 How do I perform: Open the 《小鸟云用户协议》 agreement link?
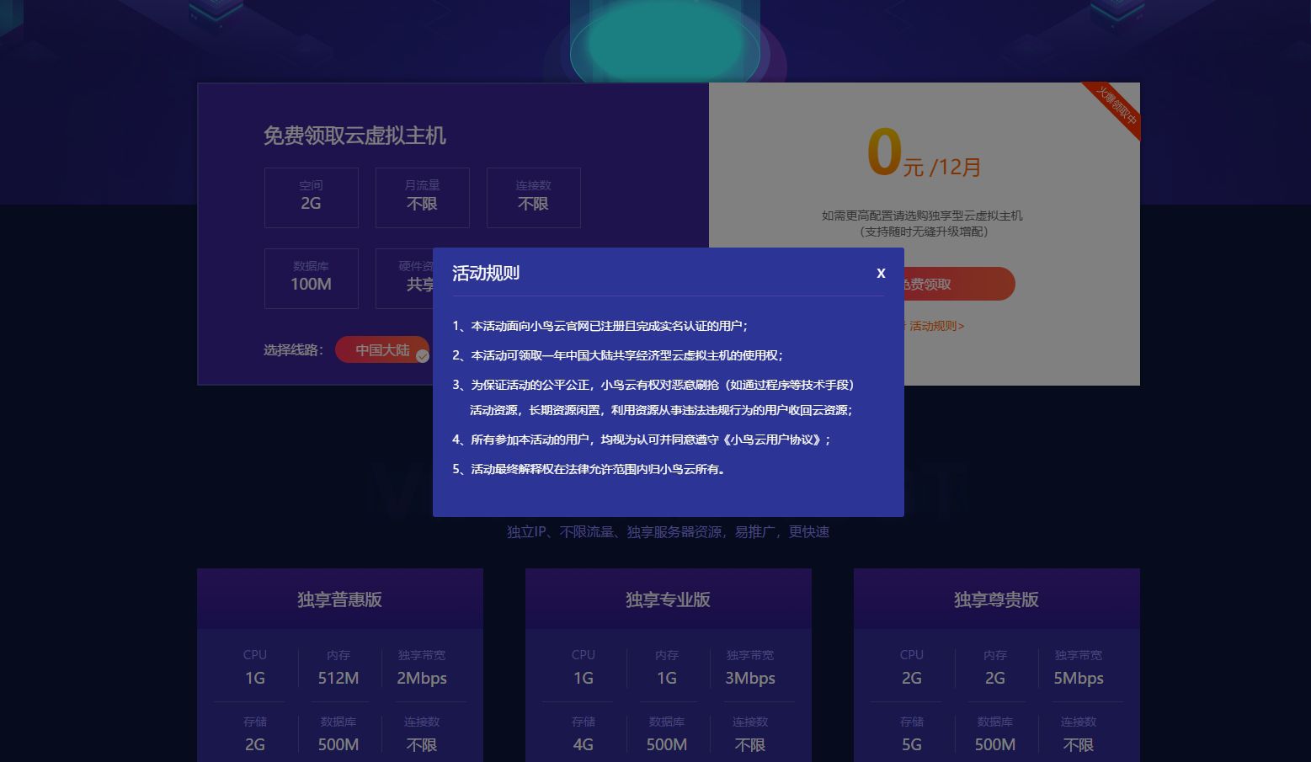click(x=772, y=440)
